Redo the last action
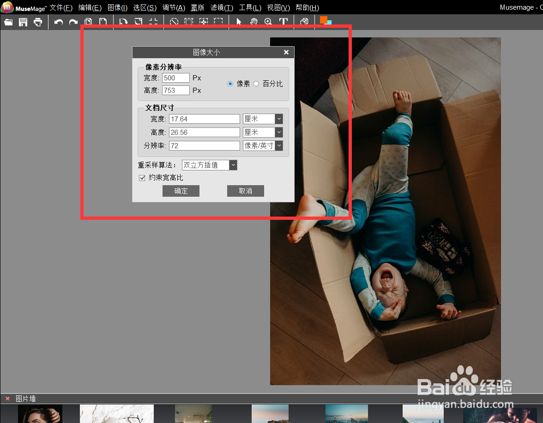The image size is (543, 423). pos(73,22)
